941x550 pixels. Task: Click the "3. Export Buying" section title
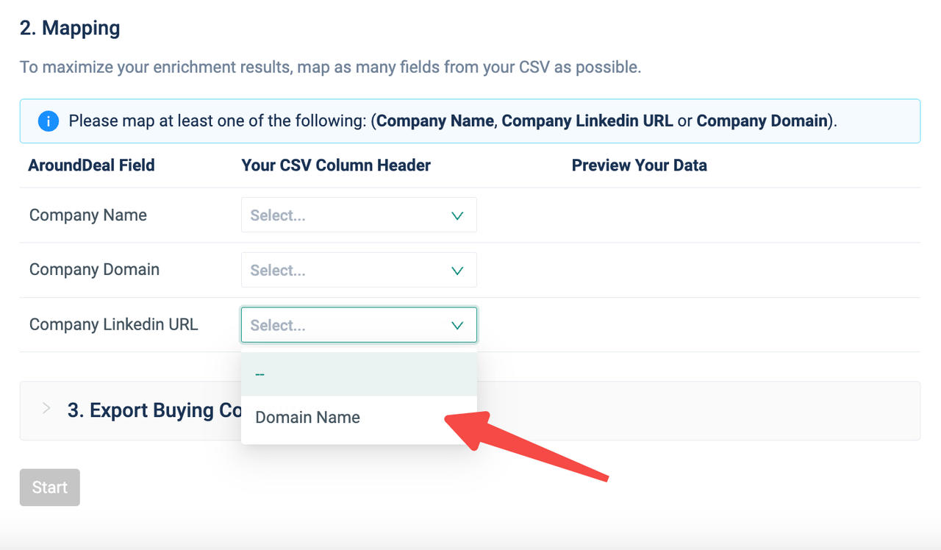(151, 410)
